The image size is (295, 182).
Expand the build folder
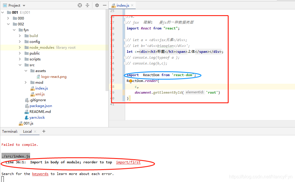(x=20, y=36)
